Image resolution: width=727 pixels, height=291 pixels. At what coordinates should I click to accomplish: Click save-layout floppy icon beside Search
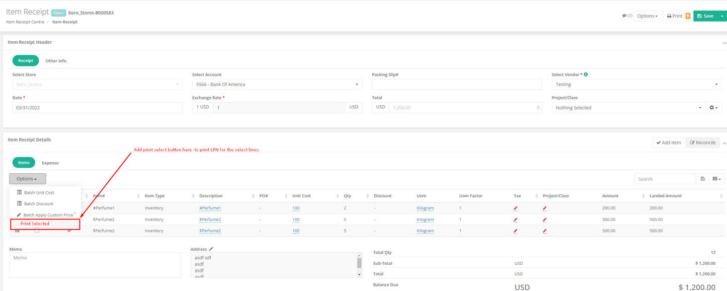tap(703, 179)
